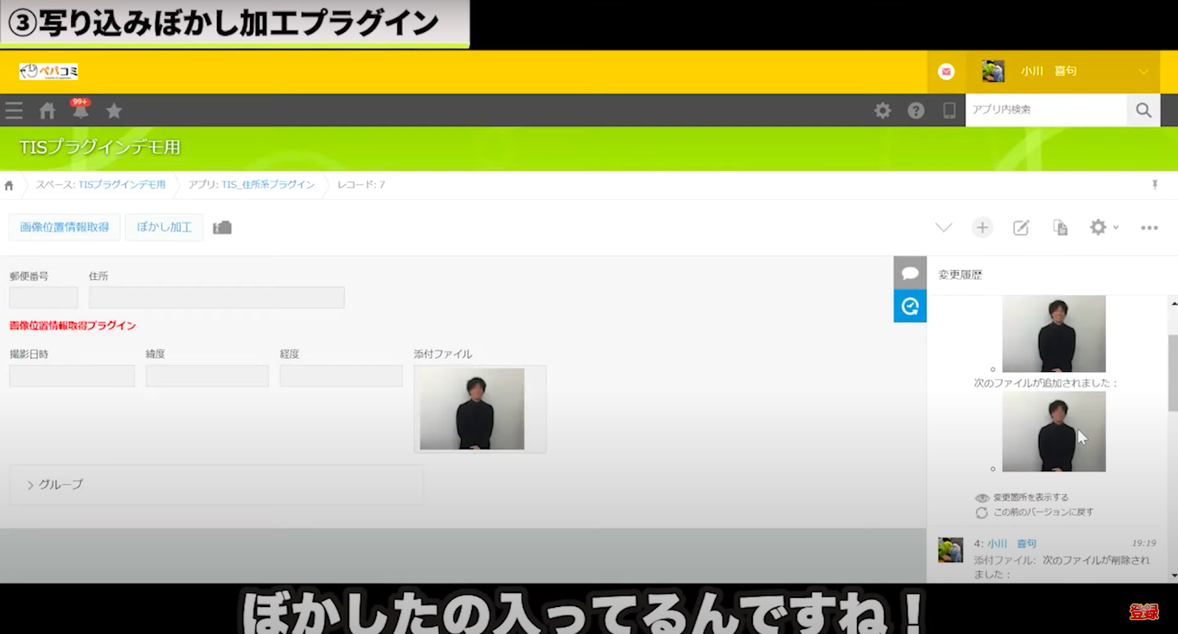
Task: Open favorites star icon
Action: pyautogui.click(x=114, y=111)
